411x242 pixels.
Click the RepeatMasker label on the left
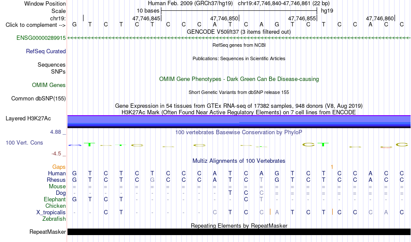[48, 232]
